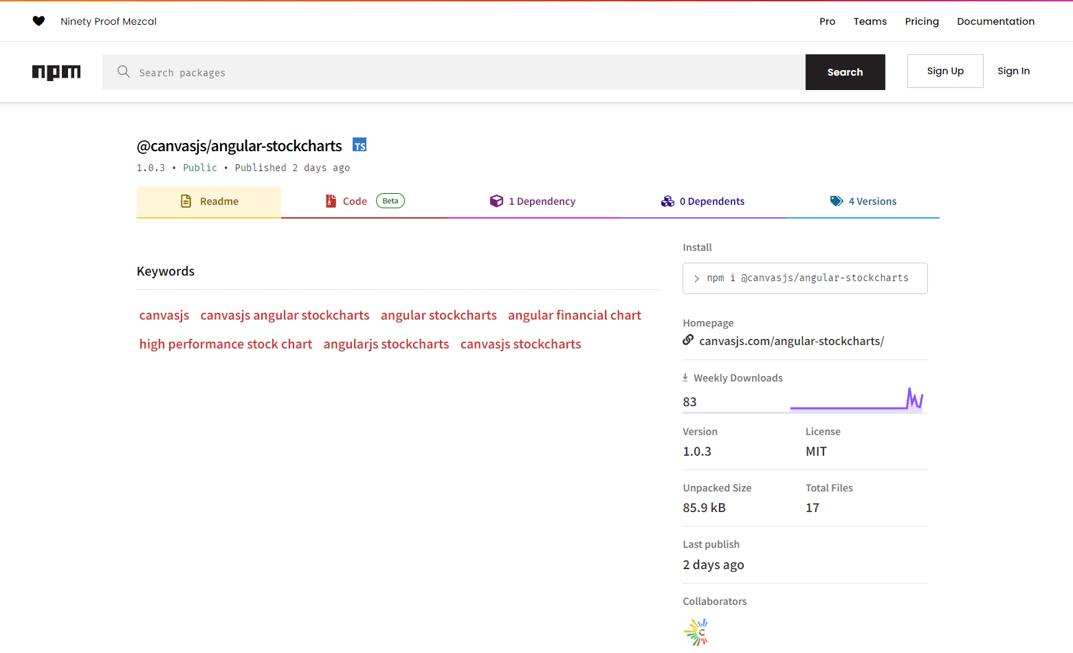Click the 1.0.3 version under package title
Screen dimensions: 1073x653
151,168
